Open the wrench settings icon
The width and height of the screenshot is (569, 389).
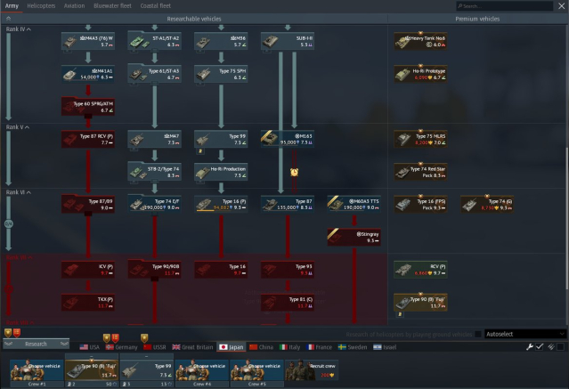coord(529,346)
